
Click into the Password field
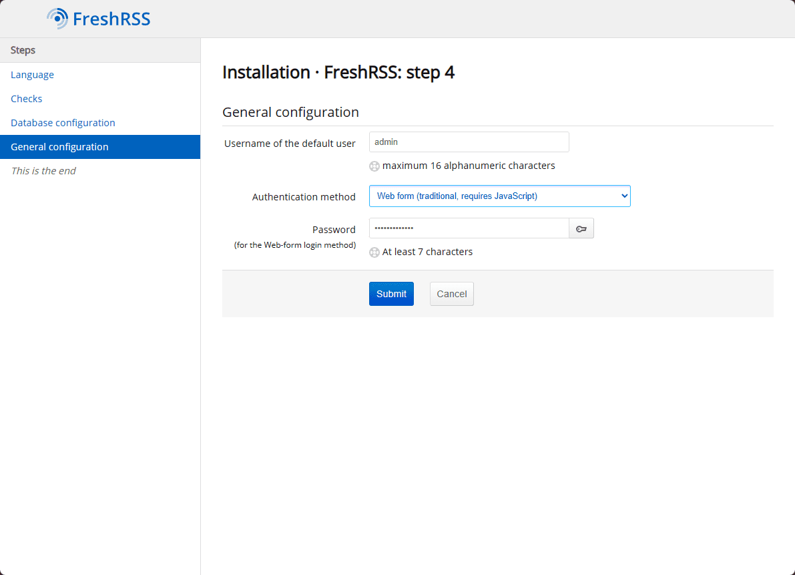tap(469, 228)
